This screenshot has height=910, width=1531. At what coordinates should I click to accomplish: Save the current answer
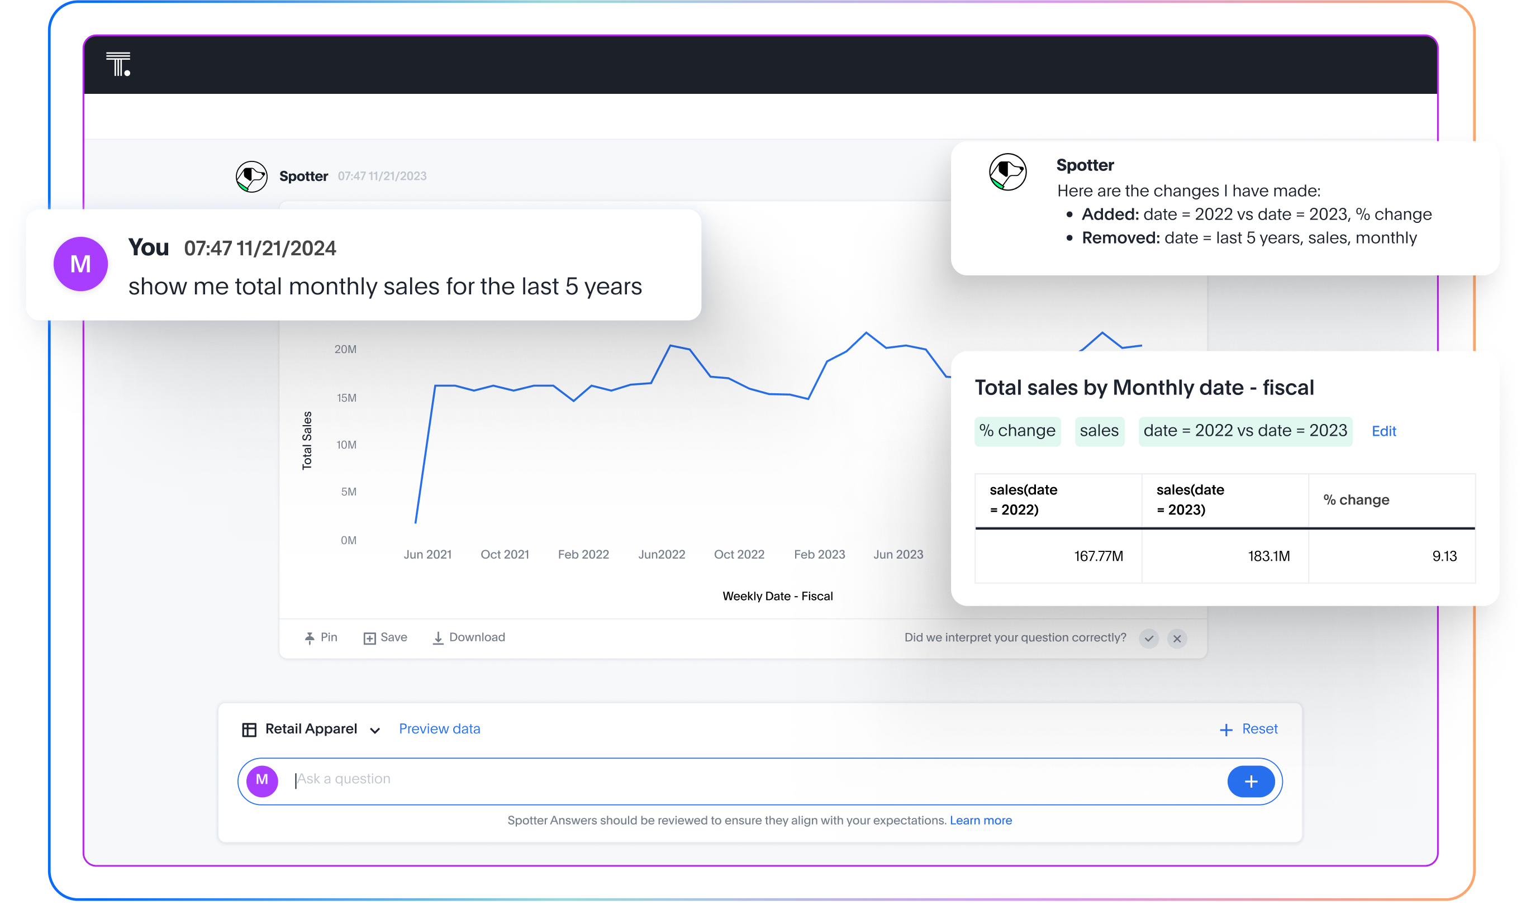[x=385, y=638]
